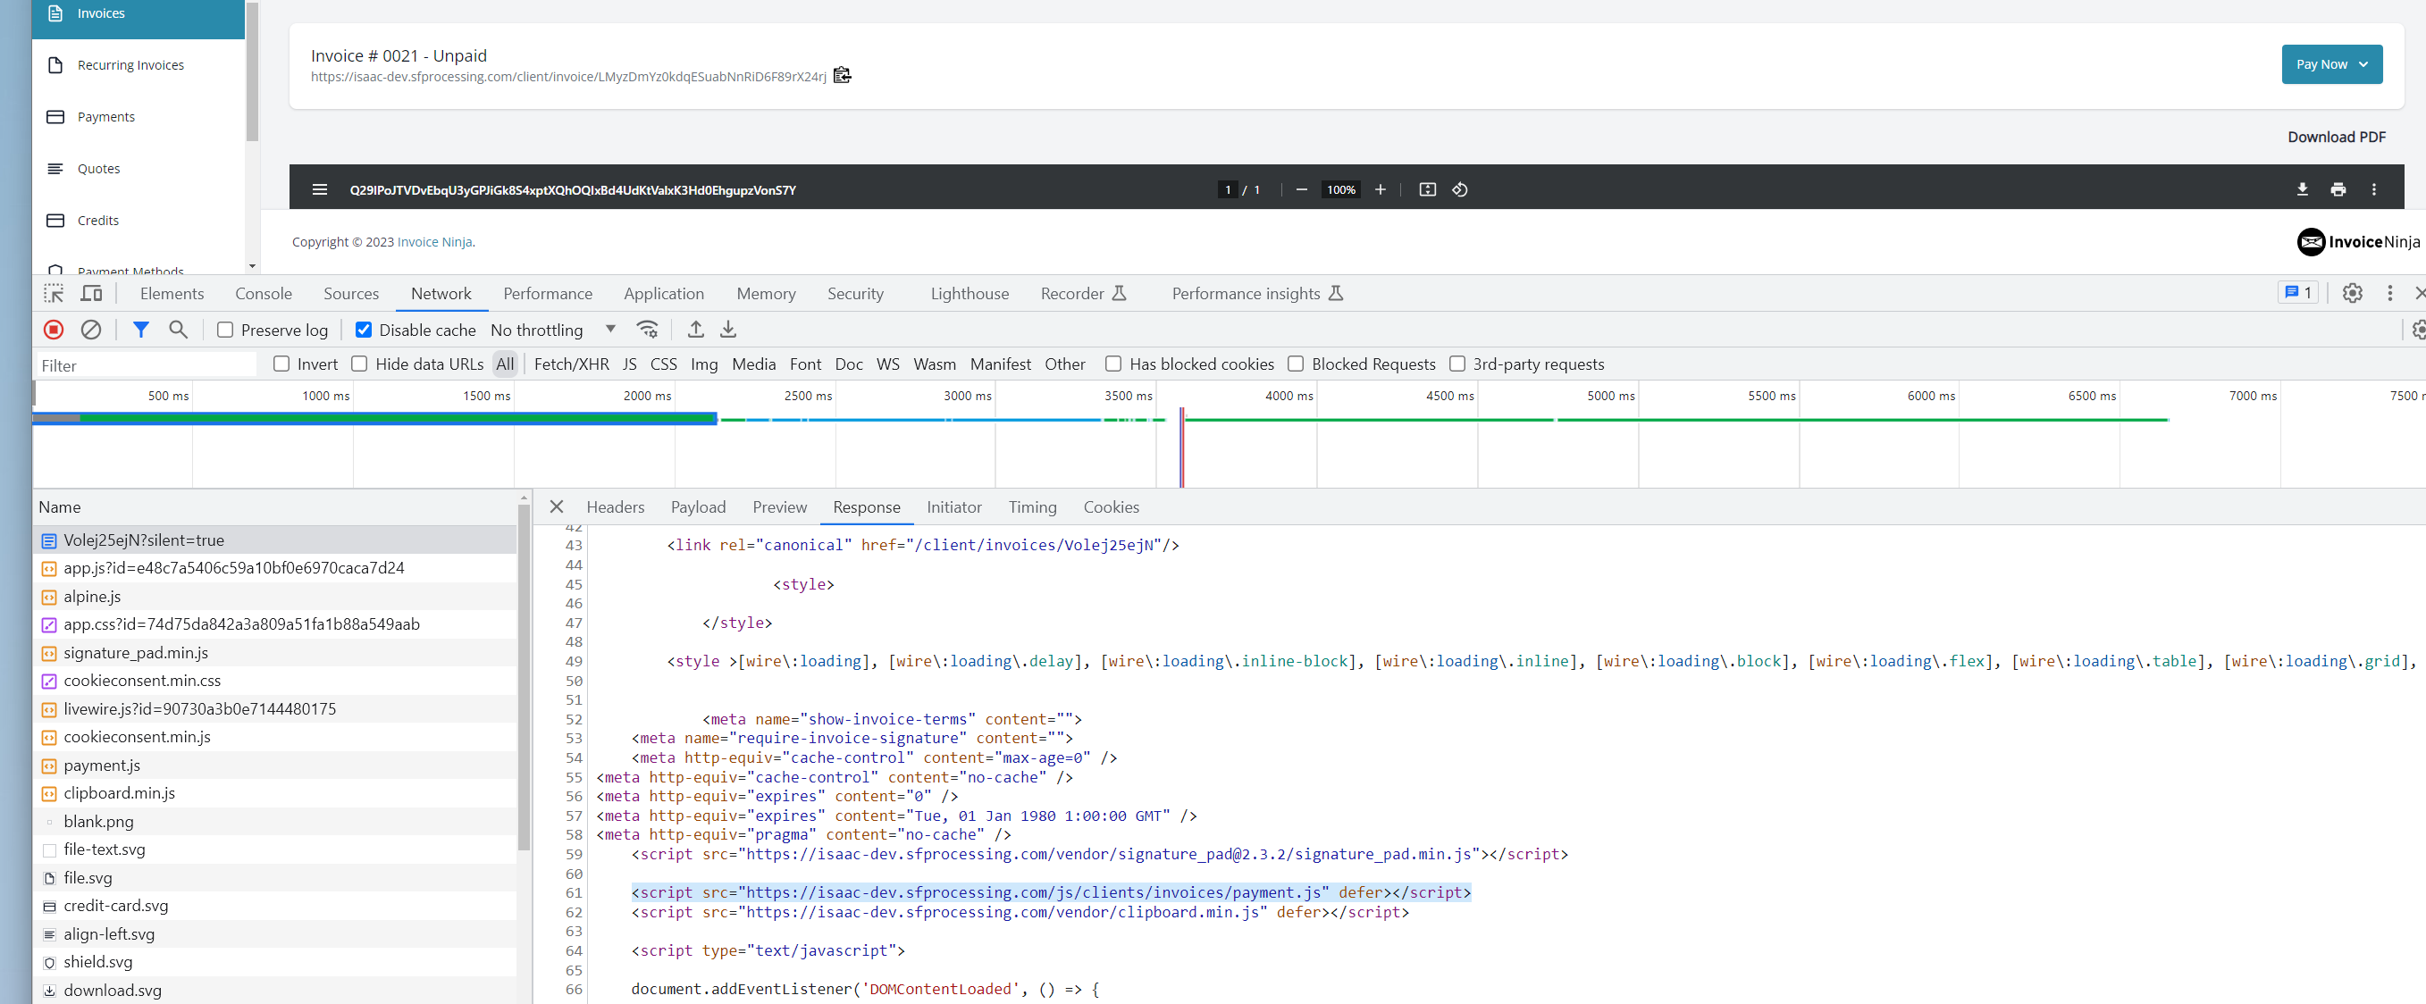Open the No throttling dropdown

pos(553,330)
